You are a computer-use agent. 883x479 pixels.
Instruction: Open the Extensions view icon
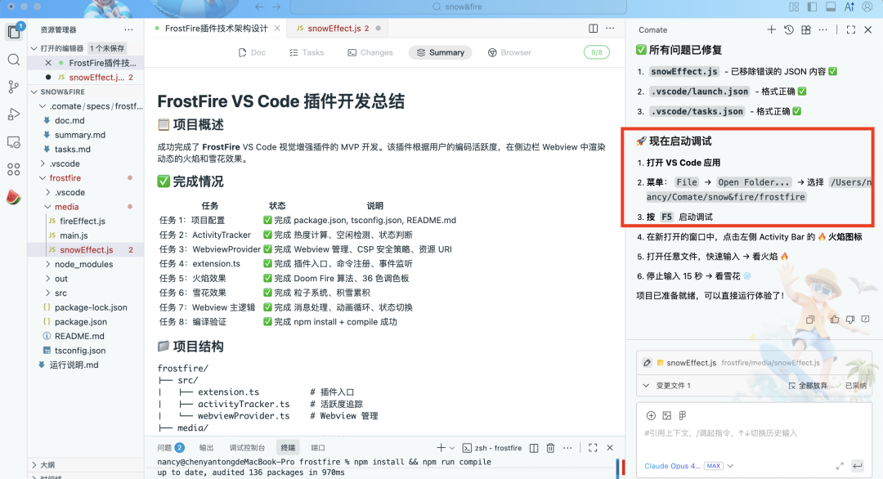coord(14,169)
